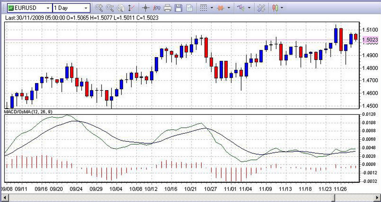This screenshot has width=381, height=202.
Task: Click the new document page icon
Action: pos(189,7)
